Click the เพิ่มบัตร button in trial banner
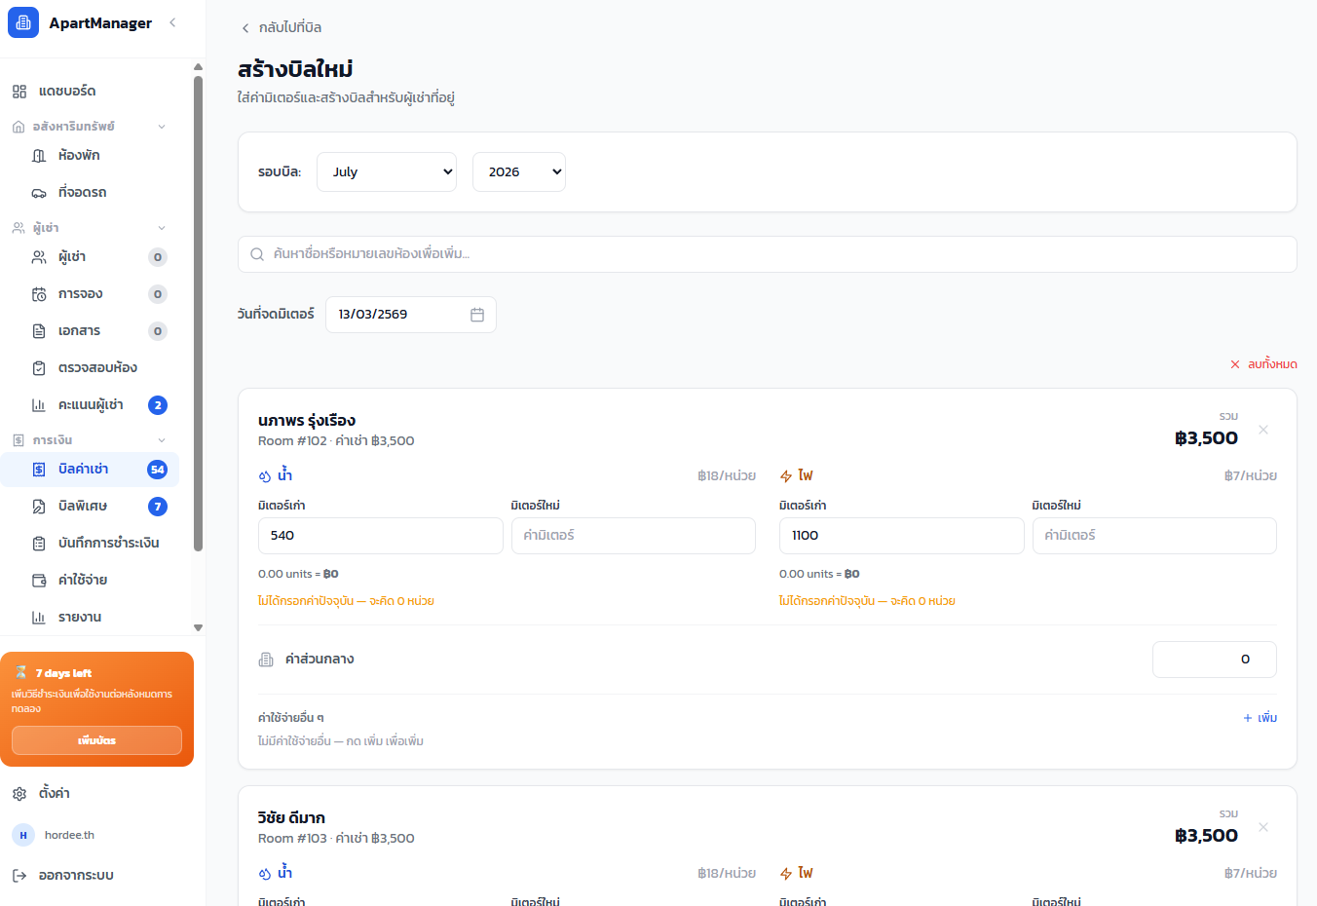1317x906 pixels. [x=96, y=740]
